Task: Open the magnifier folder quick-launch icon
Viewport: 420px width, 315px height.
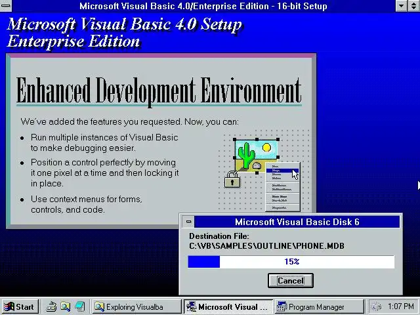Action: click(66, 306)
